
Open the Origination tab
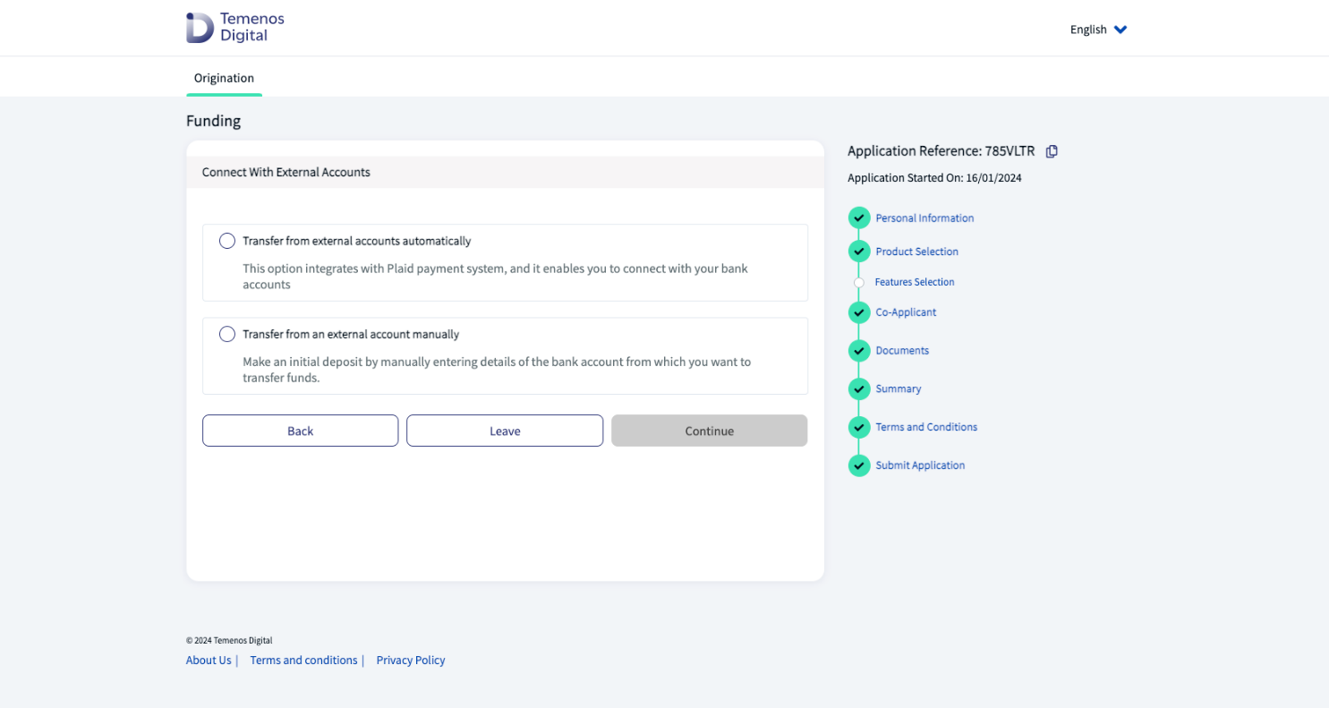(224, 78)
